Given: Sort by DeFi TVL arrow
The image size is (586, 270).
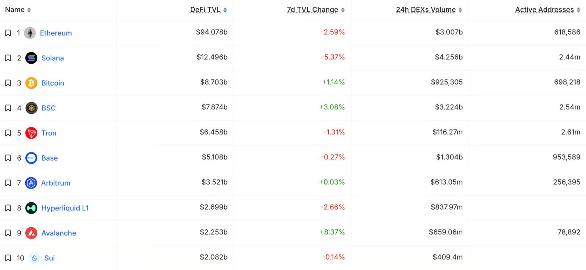Looking at the screenshot, I should coord(225,10).
